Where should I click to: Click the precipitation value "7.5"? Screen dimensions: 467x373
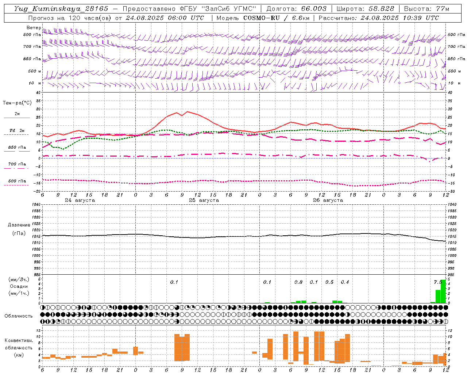(438, 282)
